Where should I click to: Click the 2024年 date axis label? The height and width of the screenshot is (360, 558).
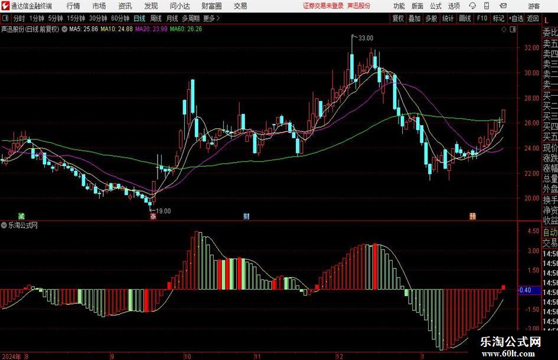click(x=11, y=356)
